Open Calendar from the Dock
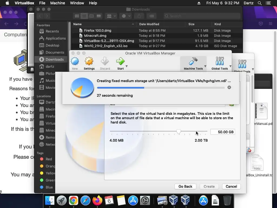 (x=109, y=200)
